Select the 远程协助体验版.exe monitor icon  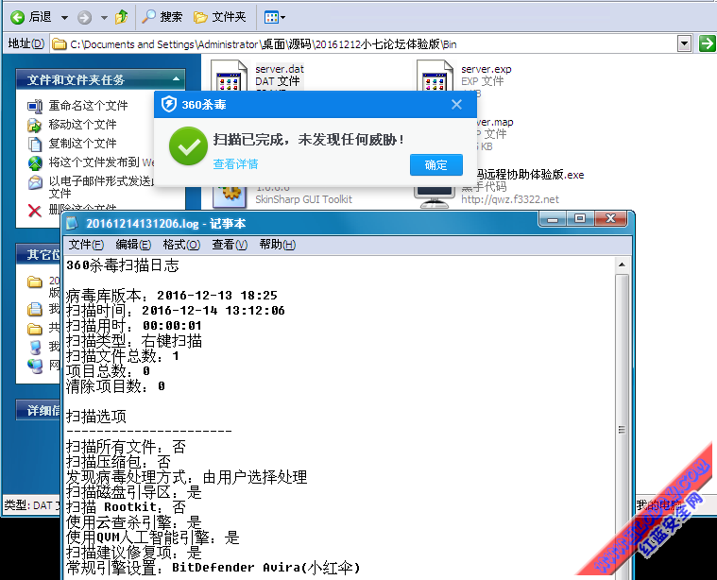click(434, 196)
